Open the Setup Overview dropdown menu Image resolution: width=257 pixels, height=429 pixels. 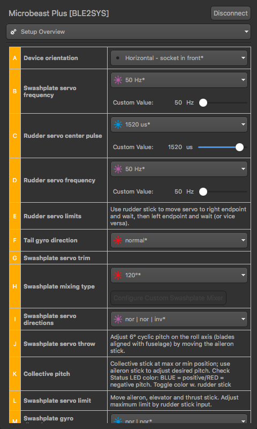128,32
